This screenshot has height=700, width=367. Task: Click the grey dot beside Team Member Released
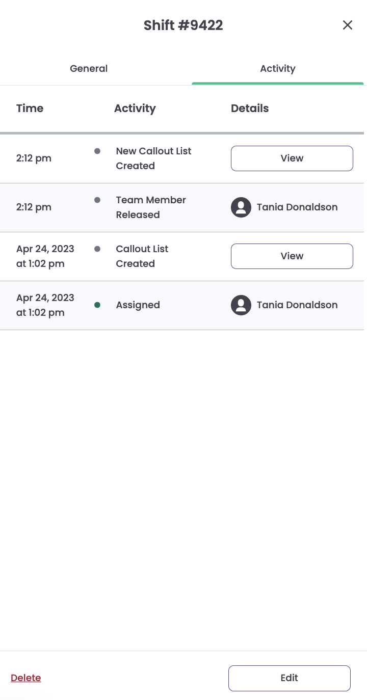click(x=97, y=200)
